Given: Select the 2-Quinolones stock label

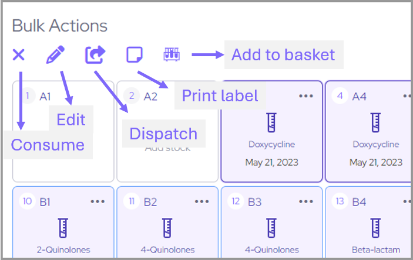Looking at the screenshot, I should coord(63,249).
